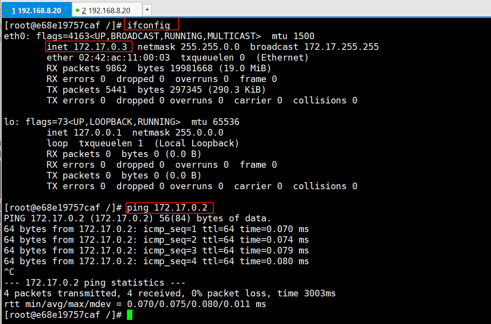Click the lo: interface label

point(12,122)
